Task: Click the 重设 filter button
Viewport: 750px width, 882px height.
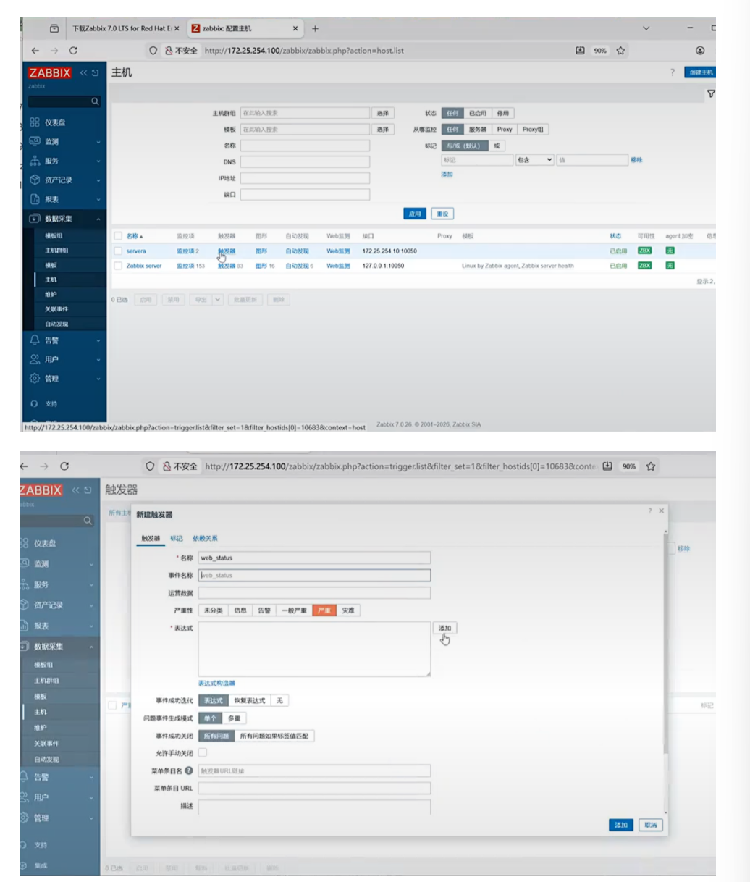Action: coord(442,214)
